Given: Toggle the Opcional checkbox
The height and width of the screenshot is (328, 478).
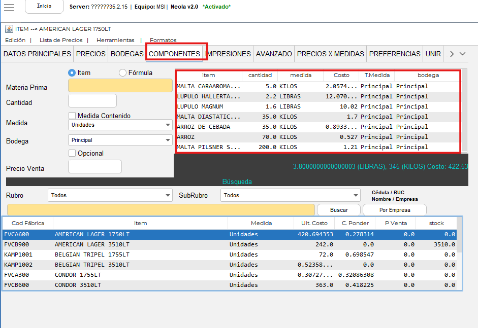Looking at the screenshot, I should click(x=72, y=153).
